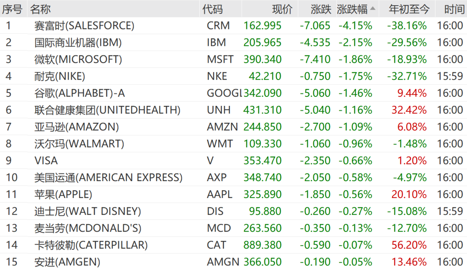Open 苹果(APPLE) stock details
467x268 pixels.
point(63,195)
